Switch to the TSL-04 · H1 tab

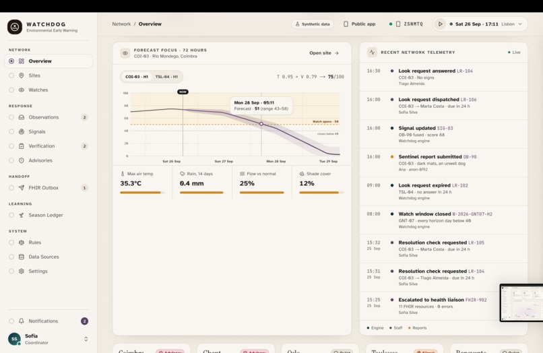pyautogui.click(x=166, y=77)
